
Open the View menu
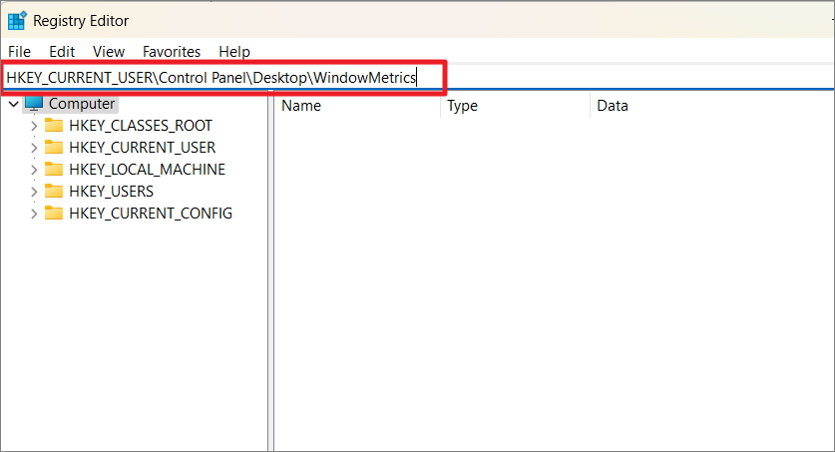click(x=109, y=52)
